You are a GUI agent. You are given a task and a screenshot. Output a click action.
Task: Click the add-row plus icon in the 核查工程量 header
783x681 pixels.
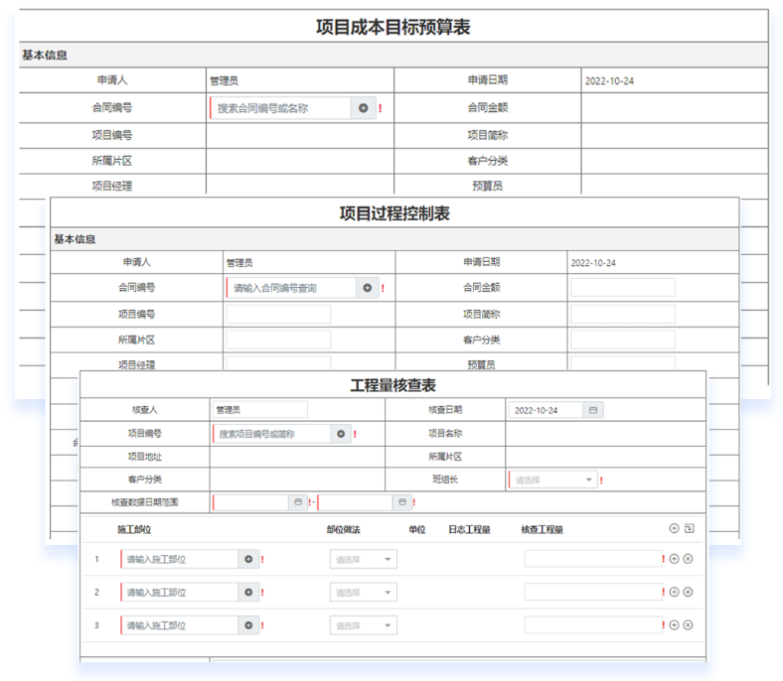[x=674, y=528]
